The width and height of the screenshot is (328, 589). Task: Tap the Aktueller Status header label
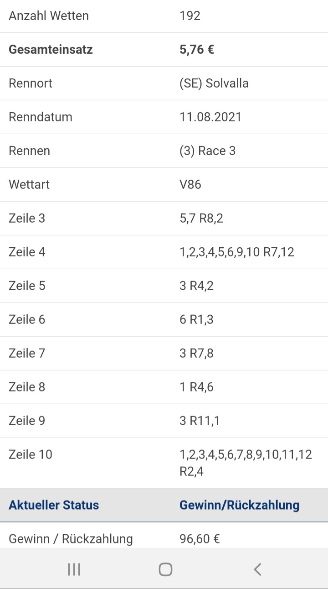click(54, 505)
